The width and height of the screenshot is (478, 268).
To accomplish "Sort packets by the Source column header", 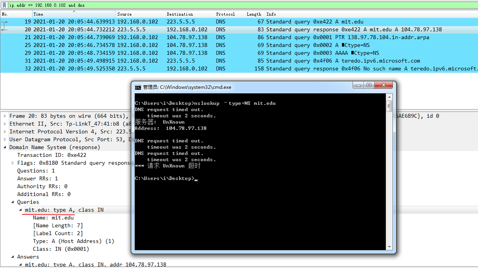I will point(141,14).
